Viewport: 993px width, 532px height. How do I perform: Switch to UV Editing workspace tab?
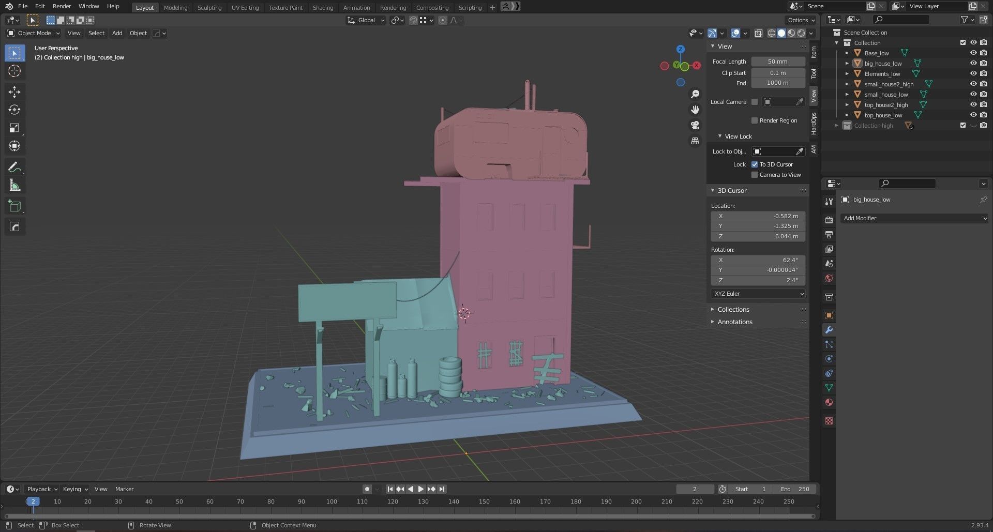[245, 7]
